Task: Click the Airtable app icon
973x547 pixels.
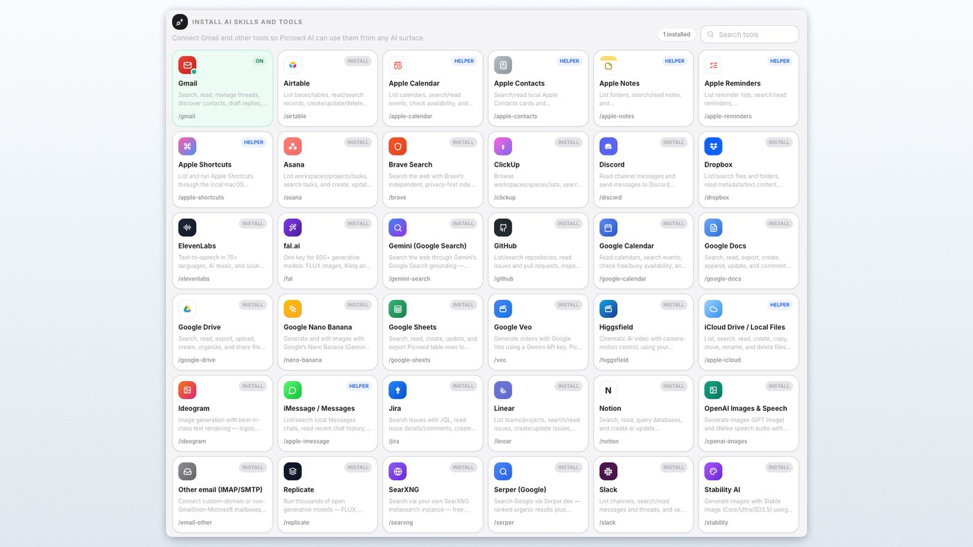Action: (x=293, y=65)
